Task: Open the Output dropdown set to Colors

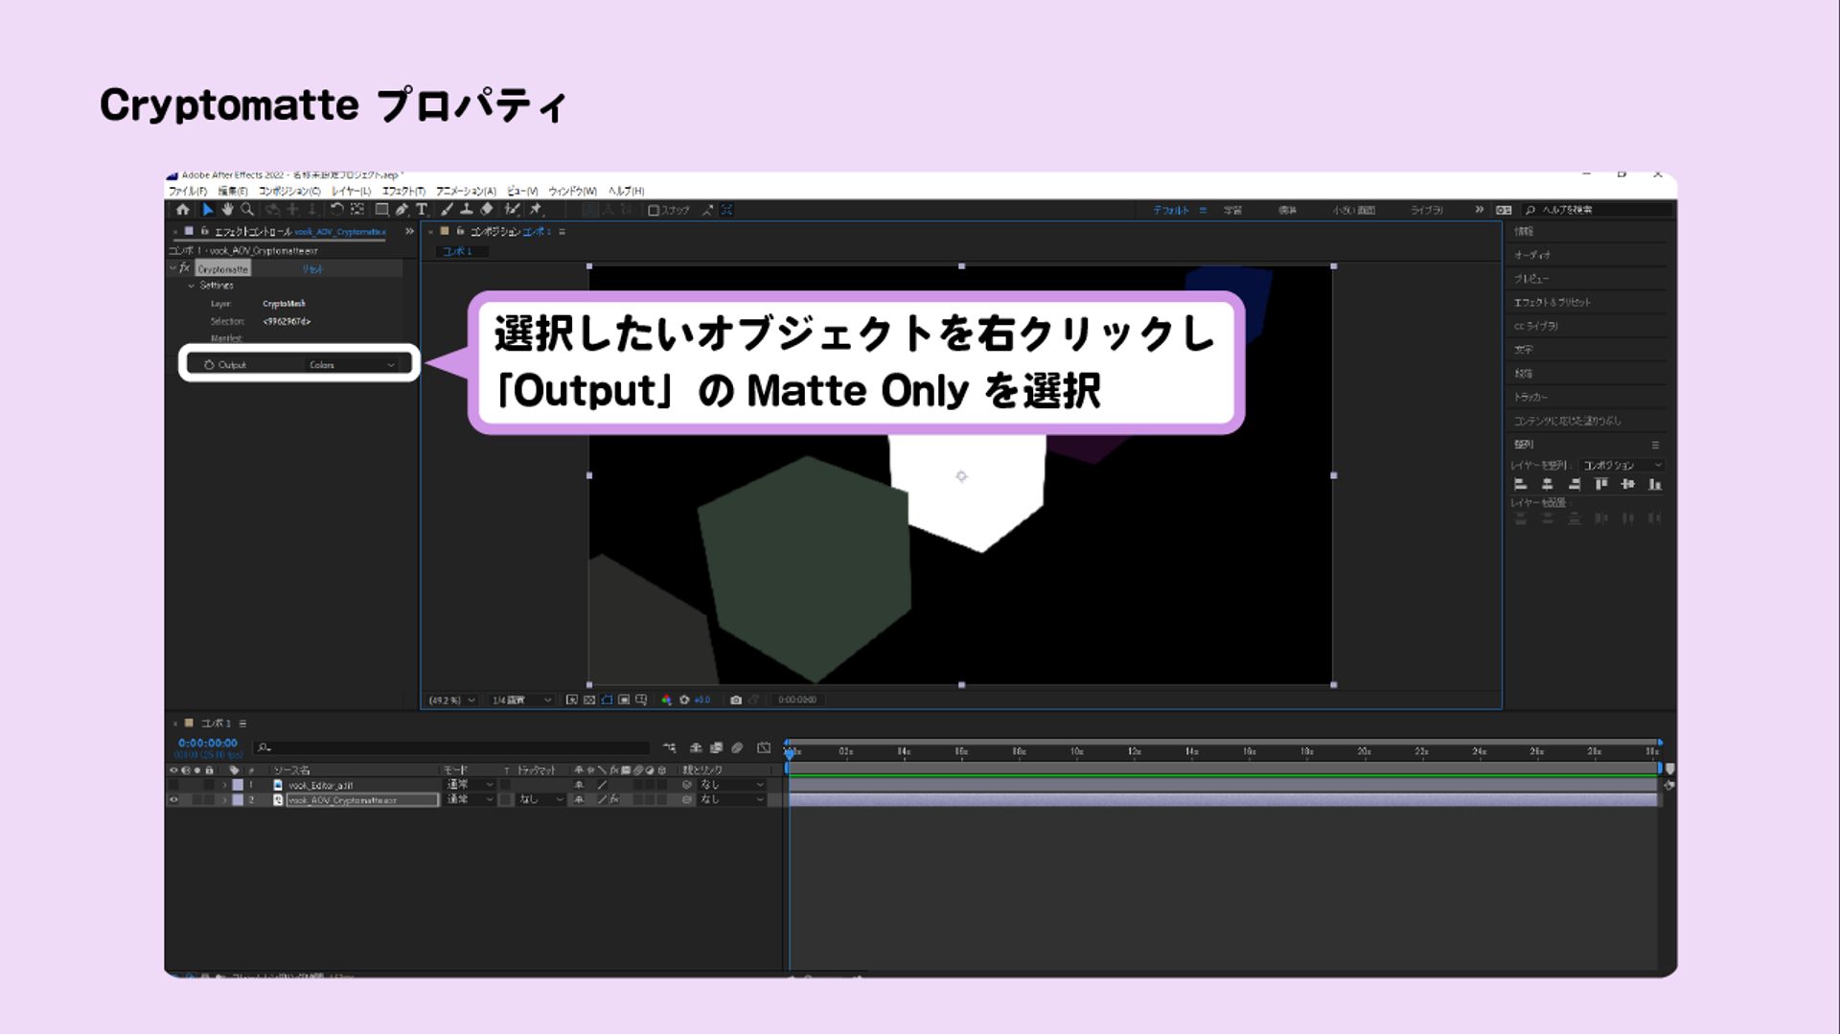Action: (x=350, y=364)
